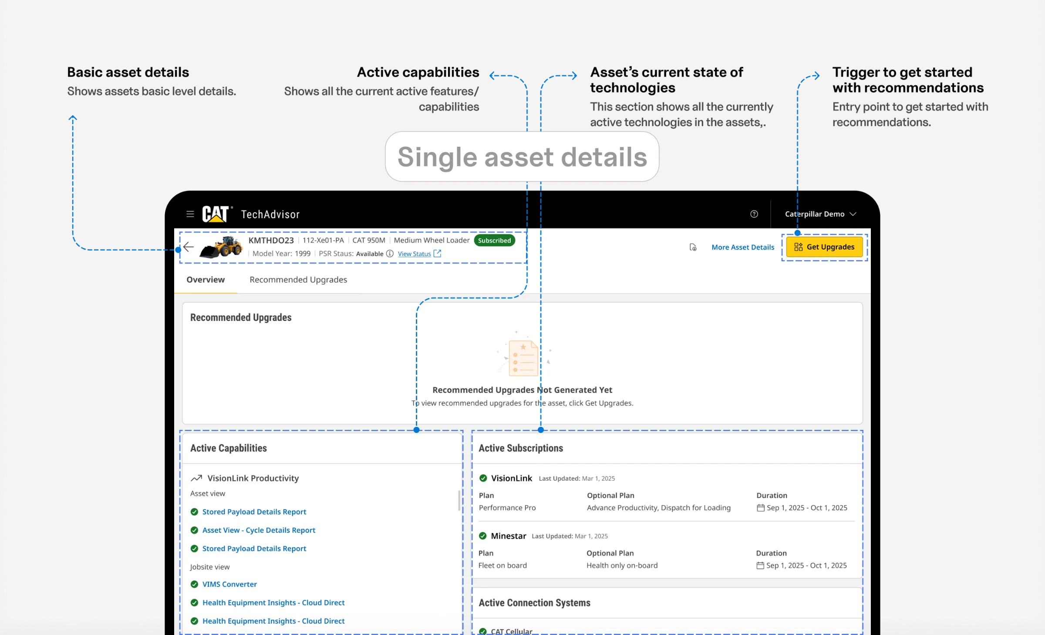This screenshot has width=1045, height=635.
Task: Switch to the Recommended Upgrades tab
Action: [298, 280]
